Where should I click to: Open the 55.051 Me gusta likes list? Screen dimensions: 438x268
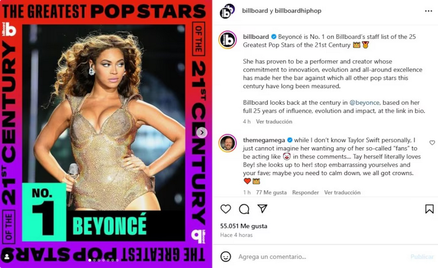point(243,226)
